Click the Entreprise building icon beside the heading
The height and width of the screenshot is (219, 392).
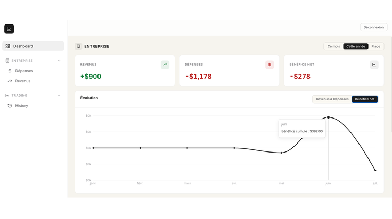[78, 46]
